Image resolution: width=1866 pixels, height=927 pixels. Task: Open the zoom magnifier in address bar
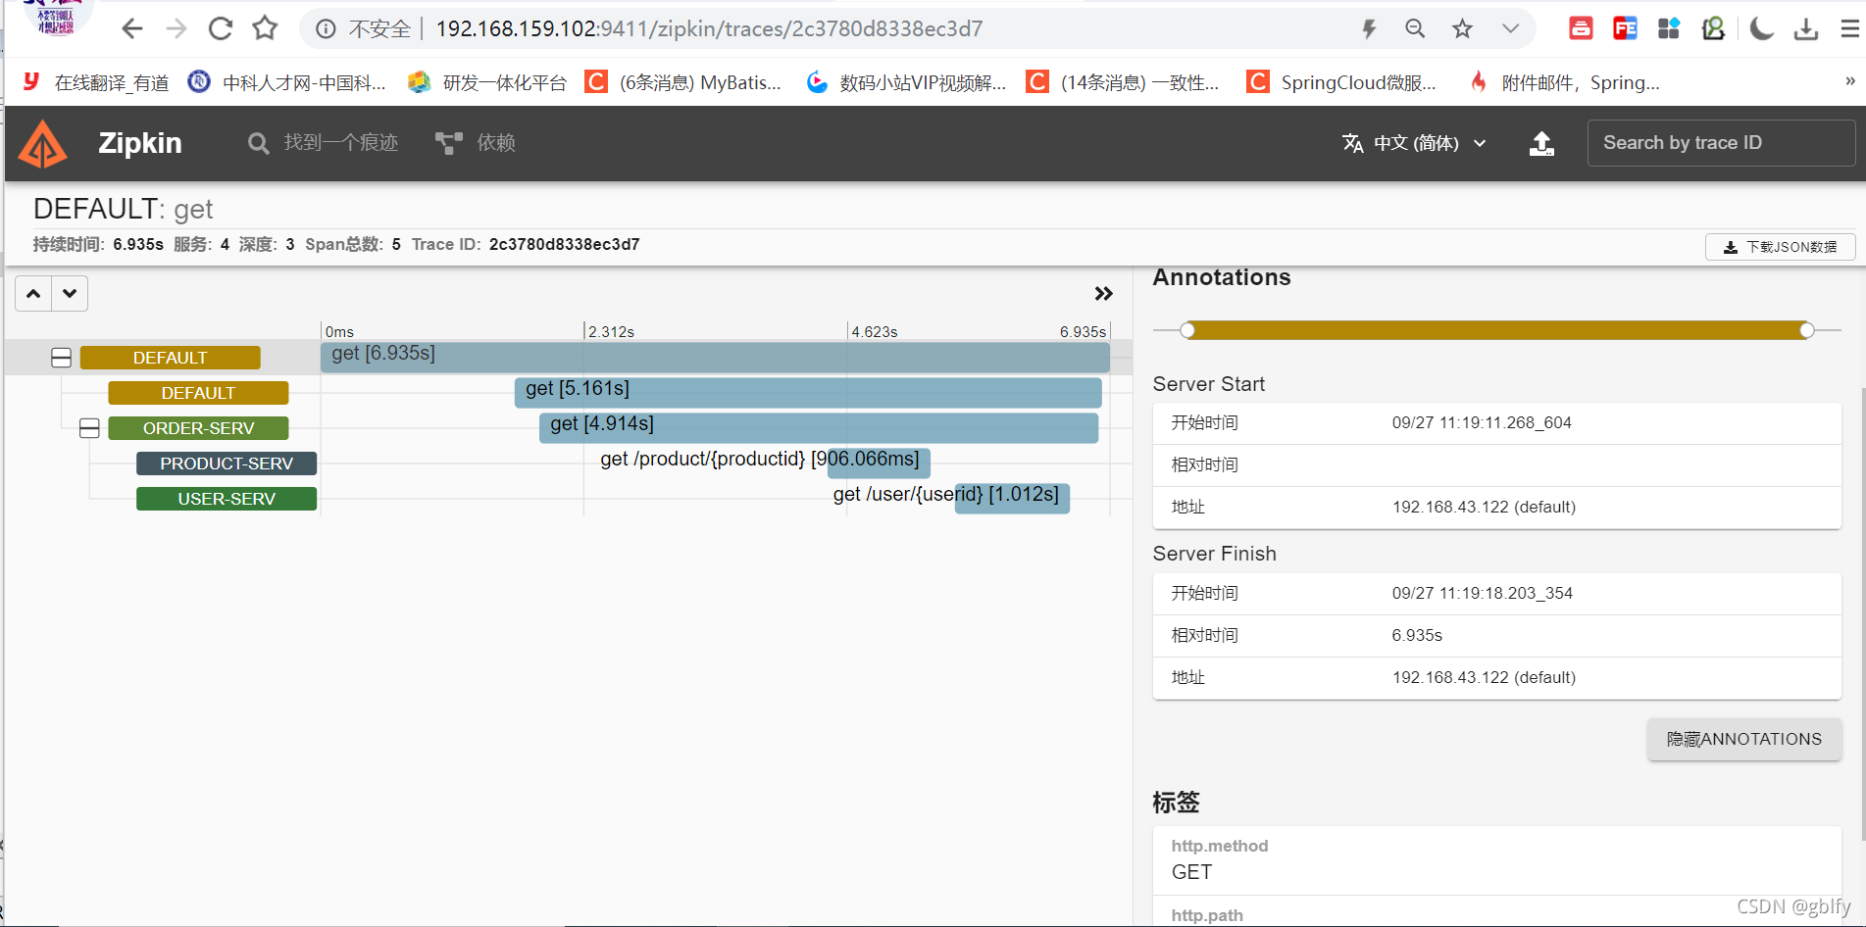1415,29
